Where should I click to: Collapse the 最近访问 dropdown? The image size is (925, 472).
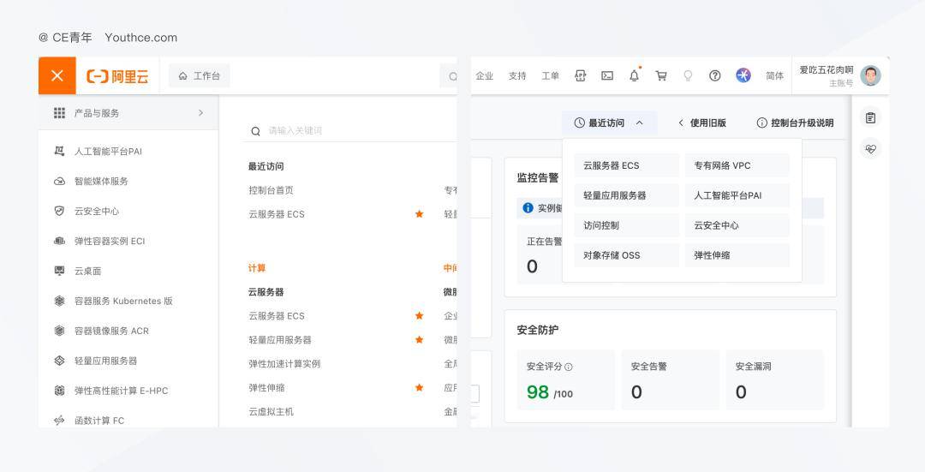[x=609, y=122]
